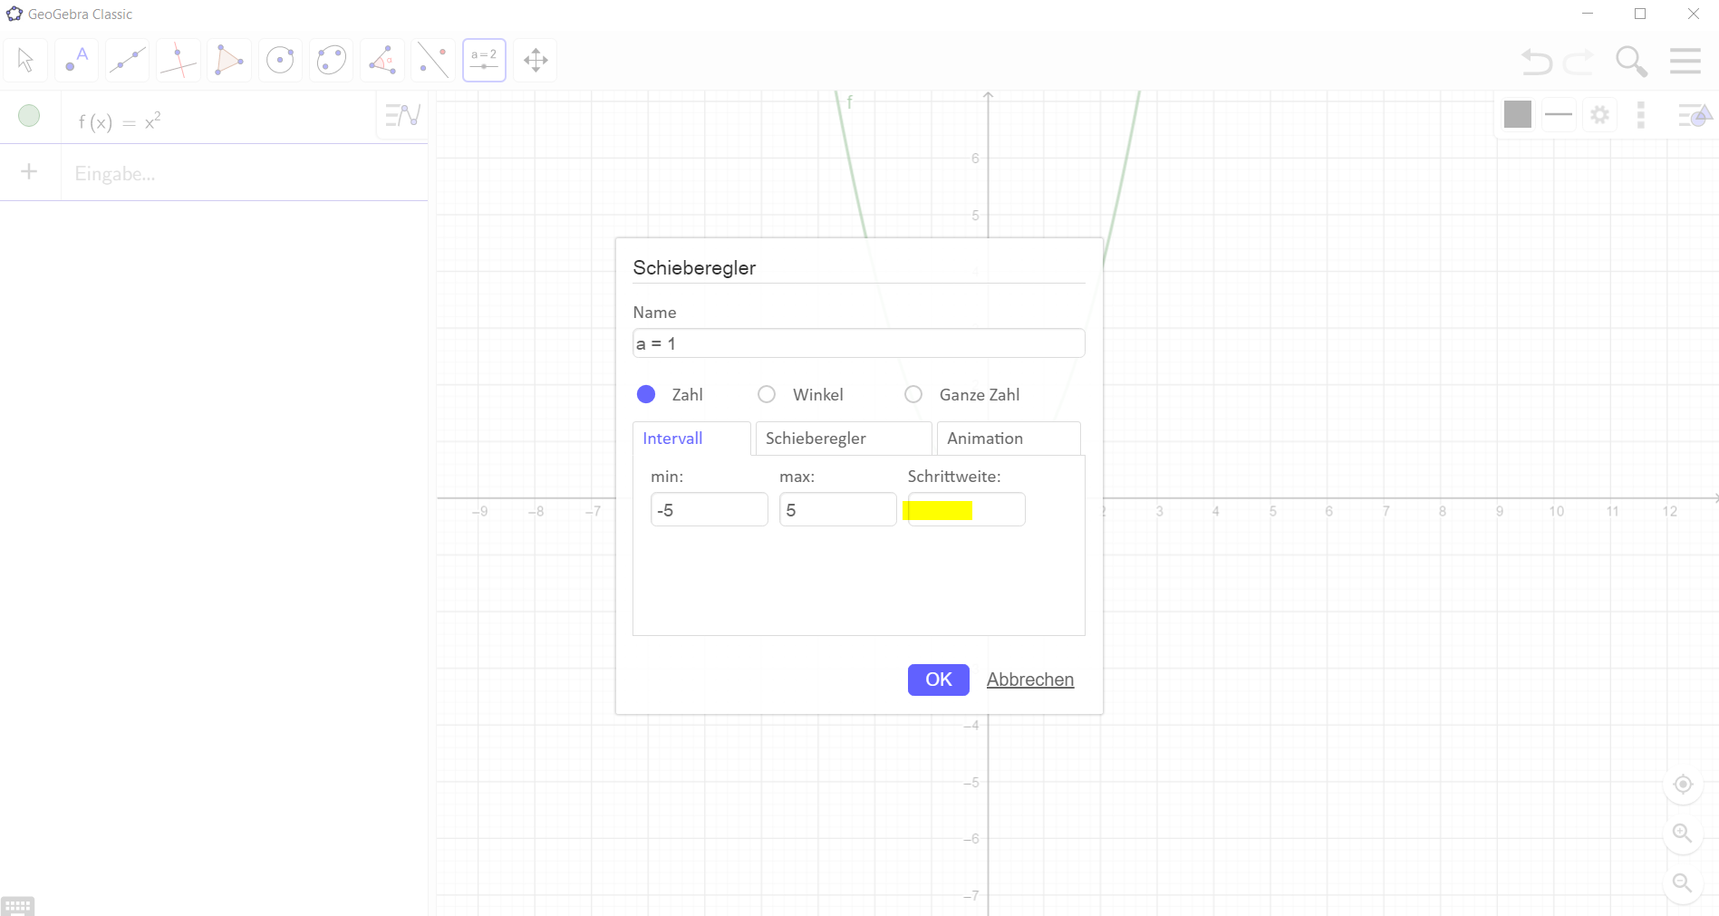The height and width of the screenshot is (916, 1719).
Task: Select the Move Graphics View tool
Action: 536,61
